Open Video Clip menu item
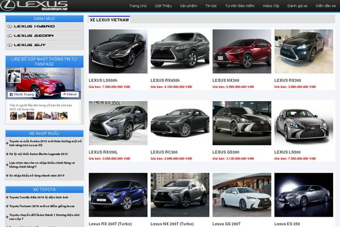340x227 pixels. pos(271,6)
